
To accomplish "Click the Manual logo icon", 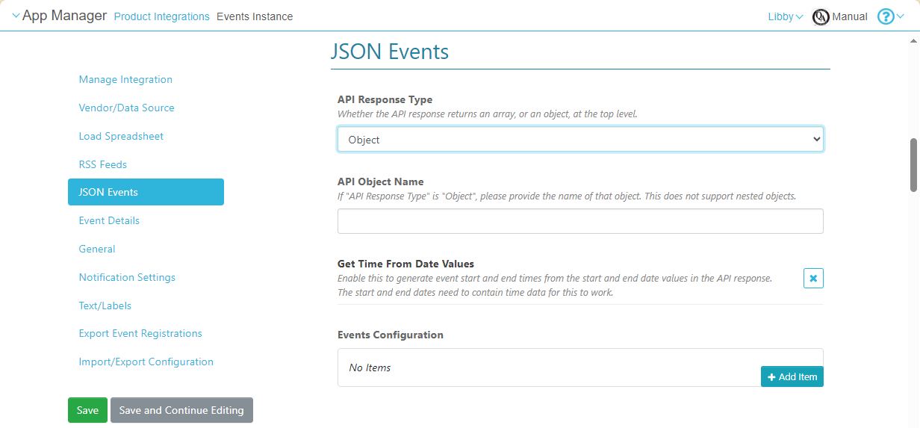I will [x=821, y=16].
